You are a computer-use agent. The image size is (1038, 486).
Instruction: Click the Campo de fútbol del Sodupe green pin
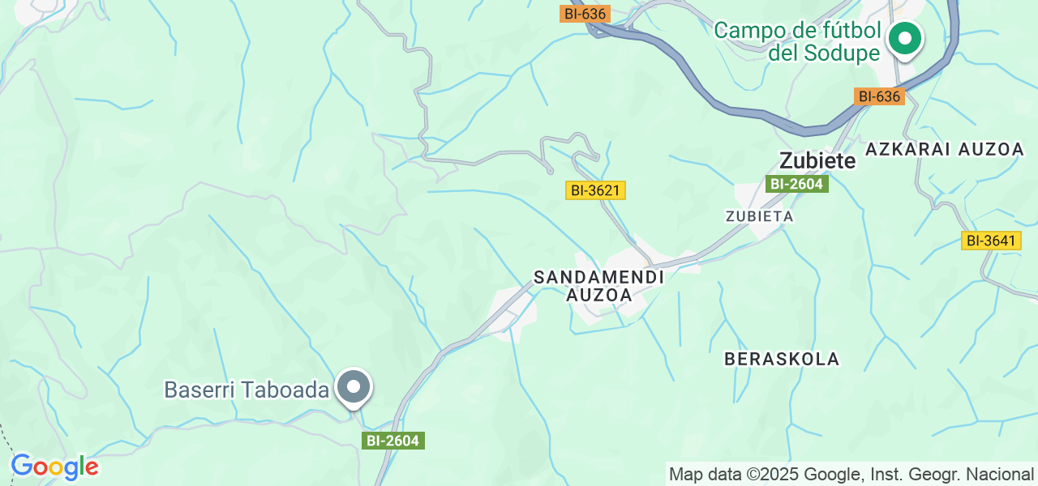tap(903, 40)
